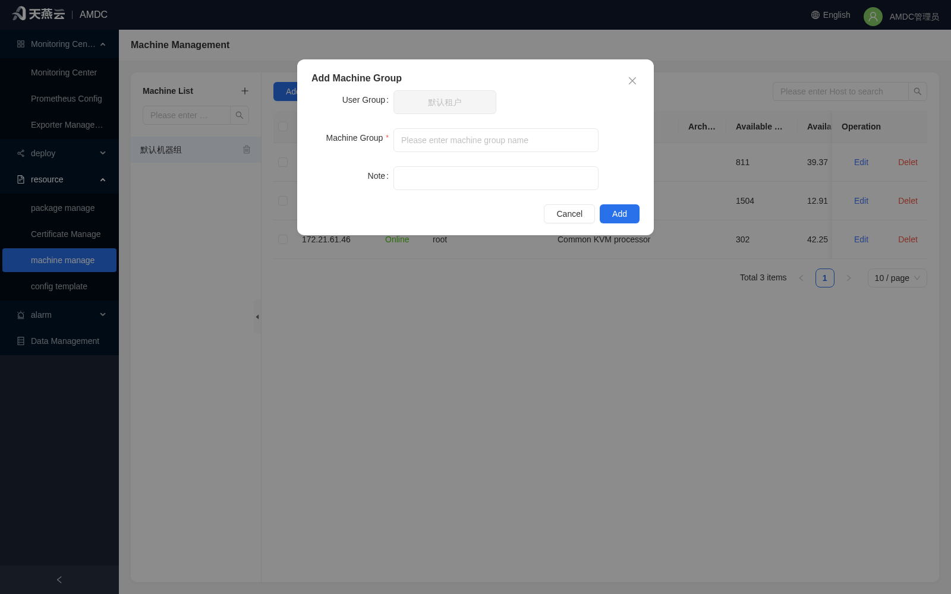Collapse the machine list panel handle

click(x=257, y=317)
